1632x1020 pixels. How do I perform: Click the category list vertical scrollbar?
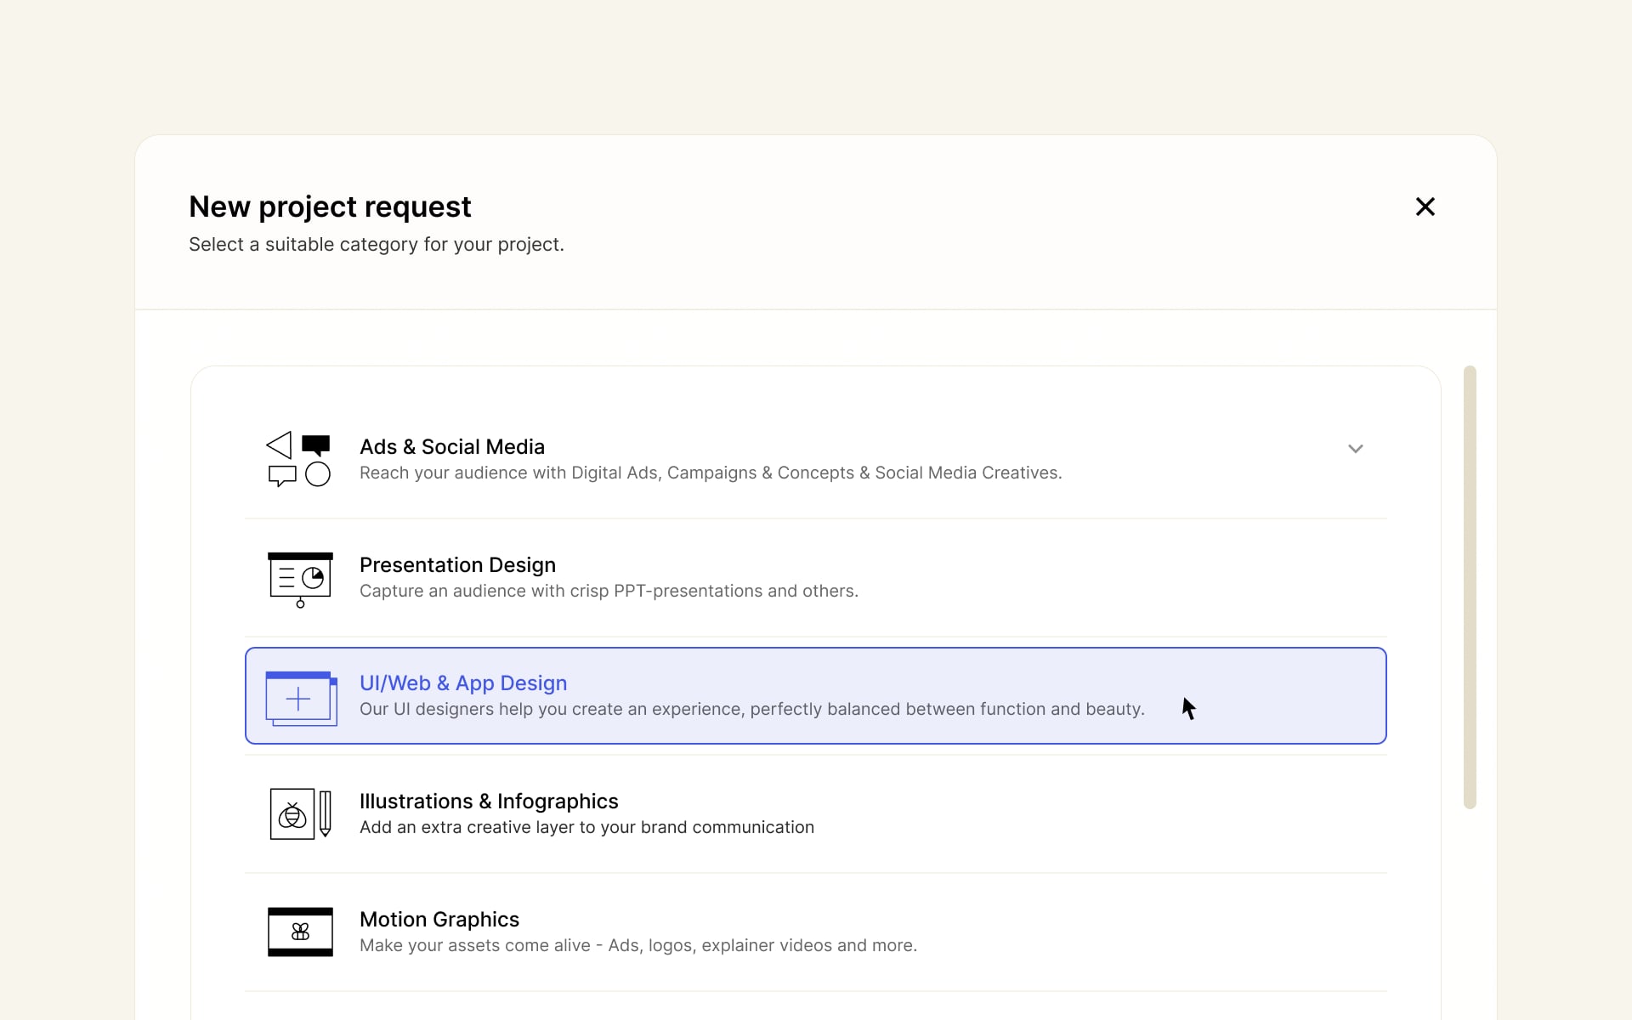tap(1470, 586)
